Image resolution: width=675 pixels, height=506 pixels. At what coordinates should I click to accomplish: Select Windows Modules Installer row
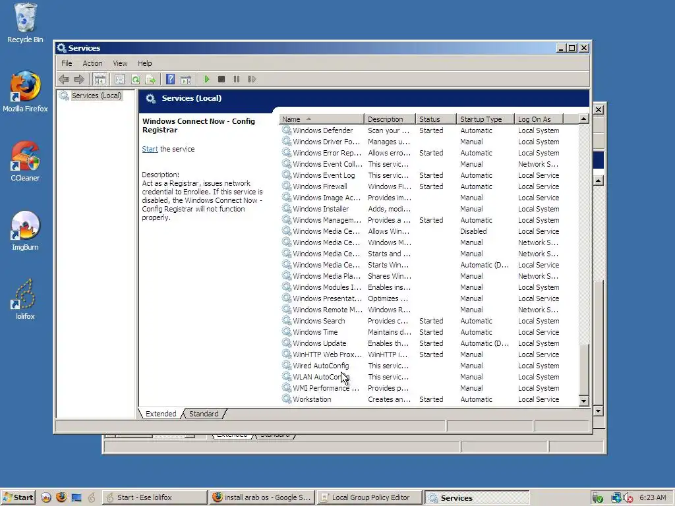click(x=428, y=287)
